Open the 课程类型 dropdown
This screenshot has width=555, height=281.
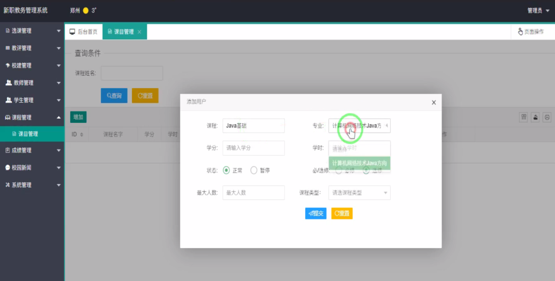359,193
